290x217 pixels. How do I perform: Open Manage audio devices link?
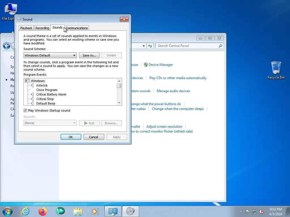pyautogui.click(x=173, y=91)
